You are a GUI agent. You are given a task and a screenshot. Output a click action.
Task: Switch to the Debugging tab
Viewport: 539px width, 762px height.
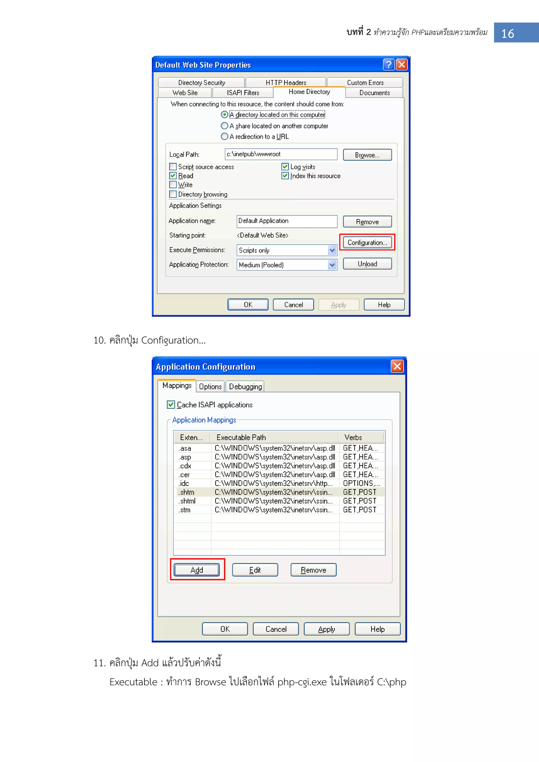tap(245, 387)
